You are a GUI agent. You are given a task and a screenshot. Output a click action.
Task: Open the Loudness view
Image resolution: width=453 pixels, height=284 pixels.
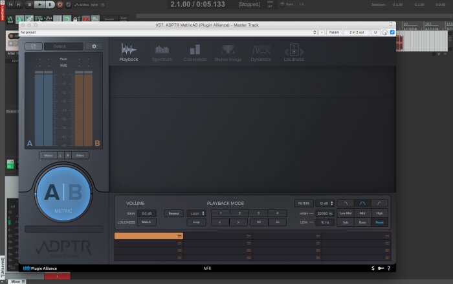pos(294,53)
